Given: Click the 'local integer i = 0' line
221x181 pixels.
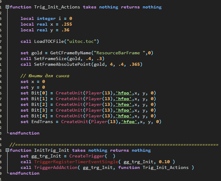Looking at the screenshot, I should click(46, 18).
